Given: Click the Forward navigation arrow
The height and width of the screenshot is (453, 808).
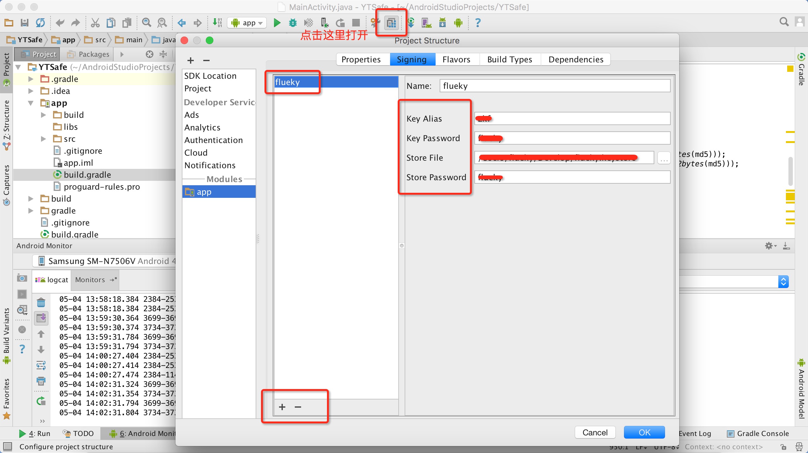Looking at the screenshot, I should coord(198,23).
